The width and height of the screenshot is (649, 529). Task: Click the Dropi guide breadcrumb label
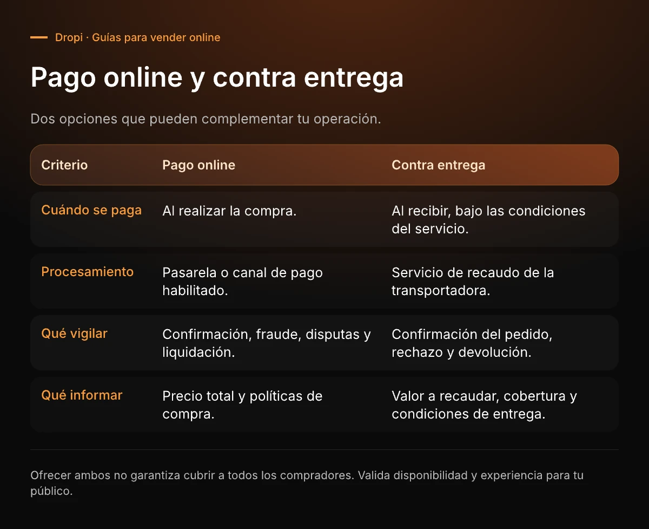pyautogui.click(x=137, y=37)
